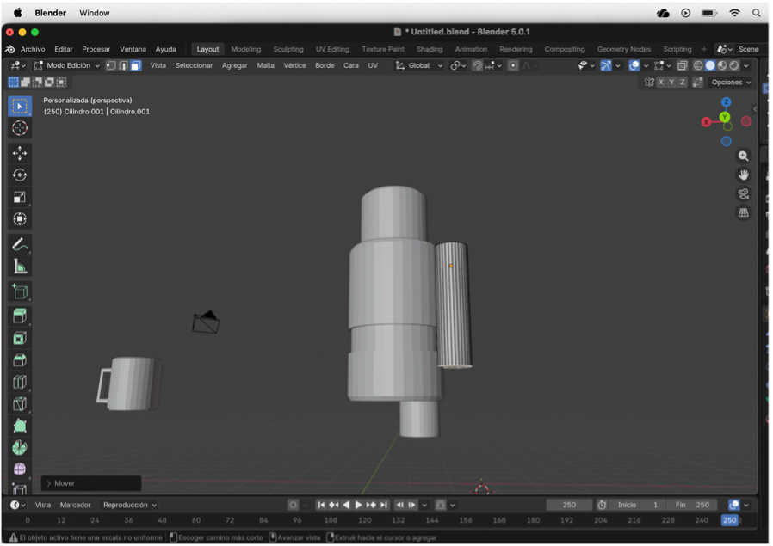Toggle X-ray view in the header
773x546 pixels.
(682, 65)
